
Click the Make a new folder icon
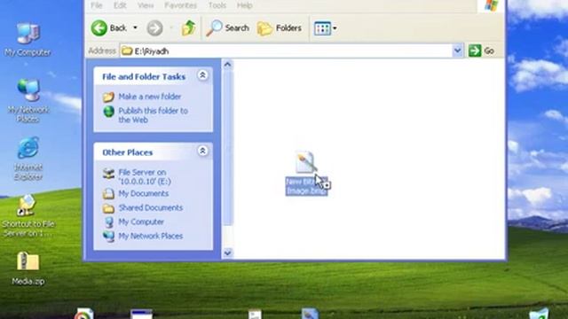[x=108, y=97]
